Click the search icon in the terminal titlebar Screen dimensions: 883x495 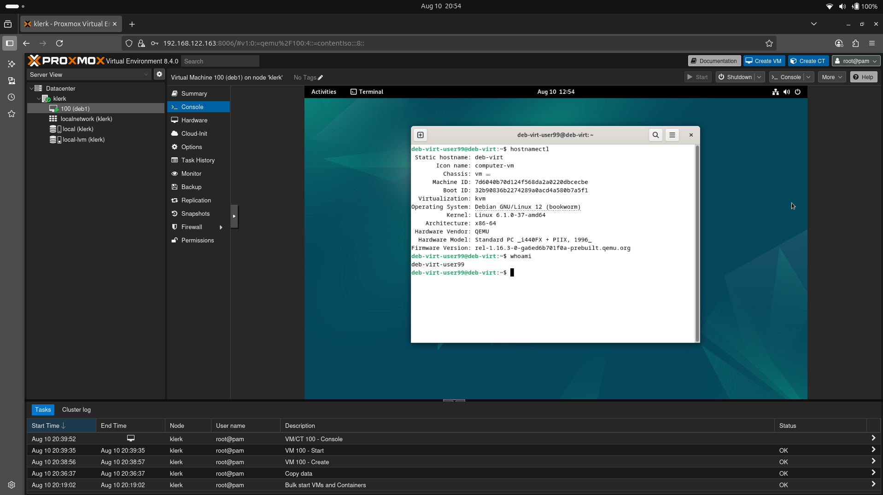pos(655,135)
